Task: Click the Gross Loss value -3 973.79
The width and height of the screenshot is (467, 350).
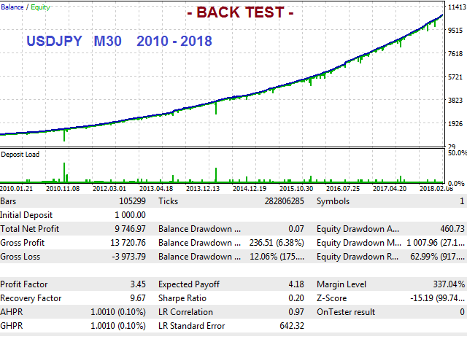Action: click(124, 257)
